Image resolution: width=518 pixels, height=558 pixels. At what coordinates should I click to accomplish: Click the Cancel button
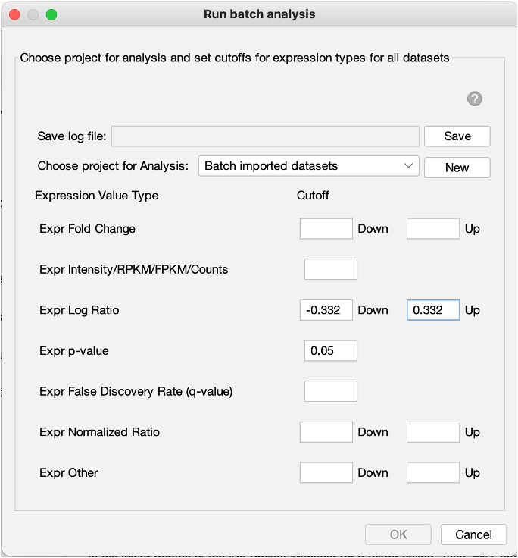473,534
